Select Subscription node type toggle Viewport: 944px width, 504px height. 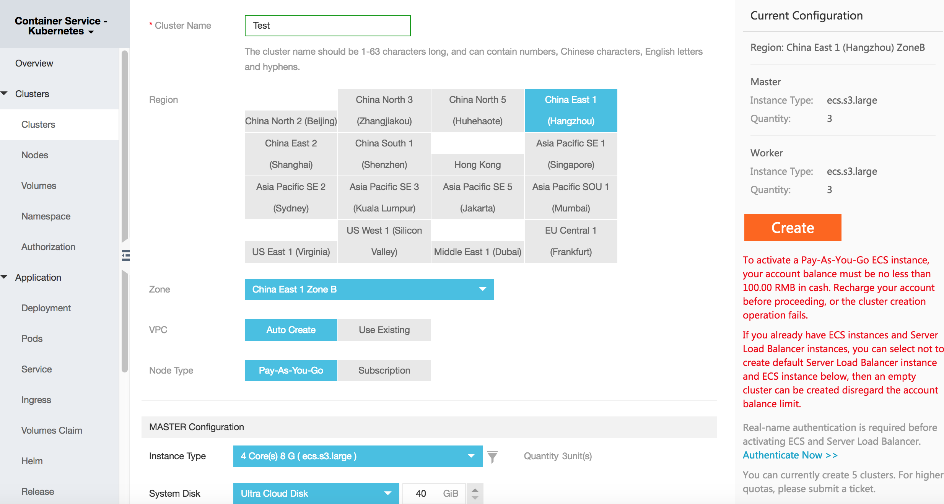coord(383,370)
